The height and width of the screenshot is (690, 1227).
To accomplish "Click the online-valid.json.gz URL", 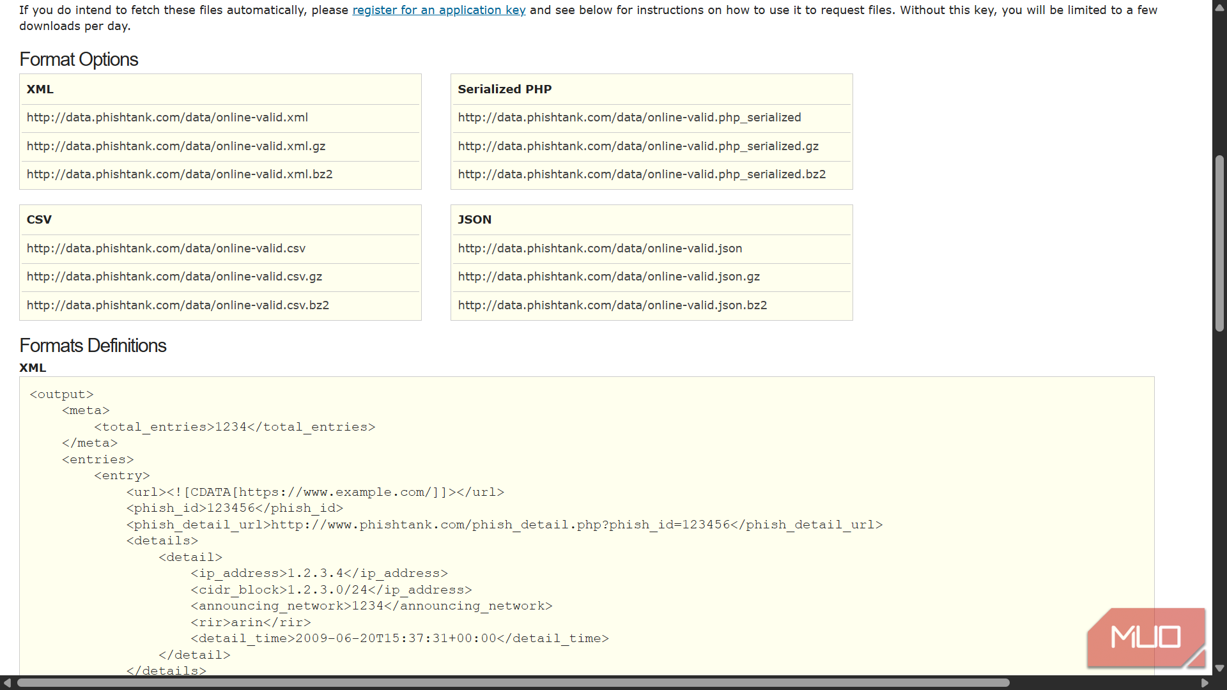I will point(609,277).
